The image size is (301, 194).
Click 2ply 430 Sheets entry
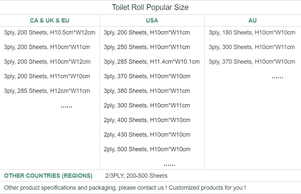point(147,135)
